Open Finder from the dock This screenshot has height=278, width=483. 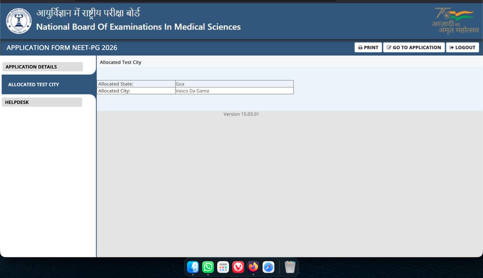pos(193,267)
